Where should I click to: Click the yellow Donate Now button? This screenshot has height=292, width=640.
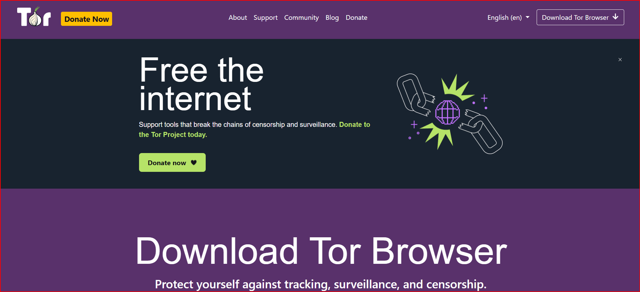pyautogui.click(x=87, y=19)
